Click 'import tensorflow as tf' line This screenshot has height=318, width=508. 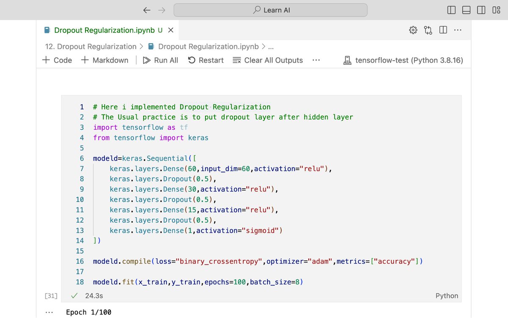point(141,128)
